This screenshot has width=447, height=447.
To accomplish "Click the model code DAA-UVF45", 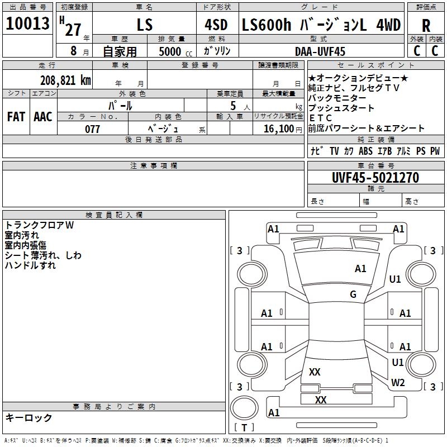I will (x=320, y=51).
